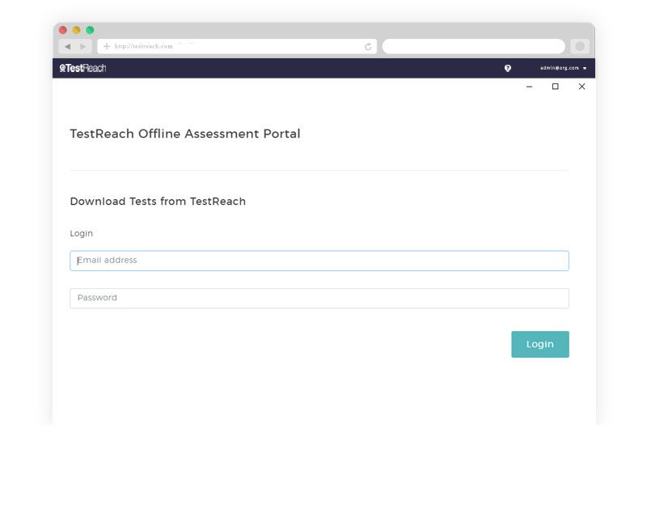Reload the page using refresh icon
The height and width of the screenshot is (510, 647).
pos(368,47)
